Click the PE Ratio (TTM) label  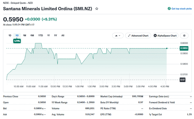108,108
